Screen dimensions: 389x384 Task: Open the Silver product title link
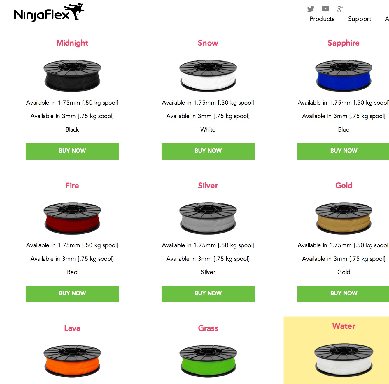(208, 186)
